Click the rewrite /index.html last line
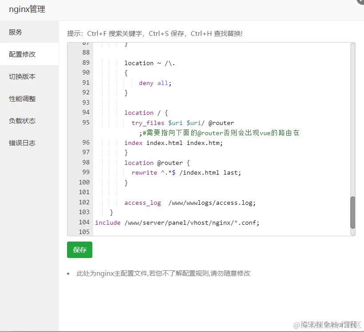364x332 pixels. click(186, 172)
